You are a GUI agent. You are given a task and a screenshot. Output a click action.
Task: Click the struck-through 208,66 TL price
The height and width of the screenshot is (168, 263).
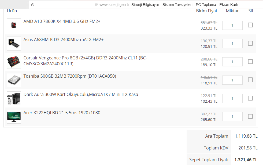click(209, 59)
